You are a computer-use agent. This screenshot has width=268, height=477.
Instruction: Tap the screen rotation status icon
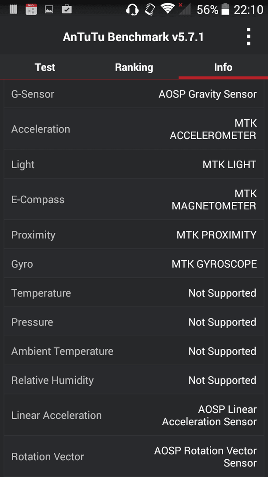click(150, 9)
